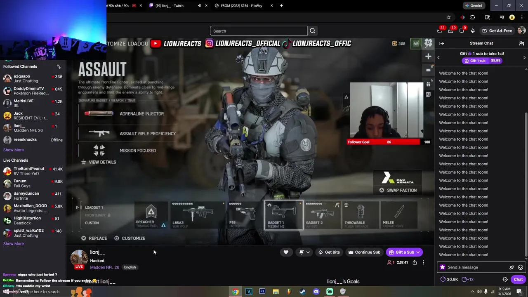
Task: Open HighDistortion Deadlock channel
Action: [33, 220]
